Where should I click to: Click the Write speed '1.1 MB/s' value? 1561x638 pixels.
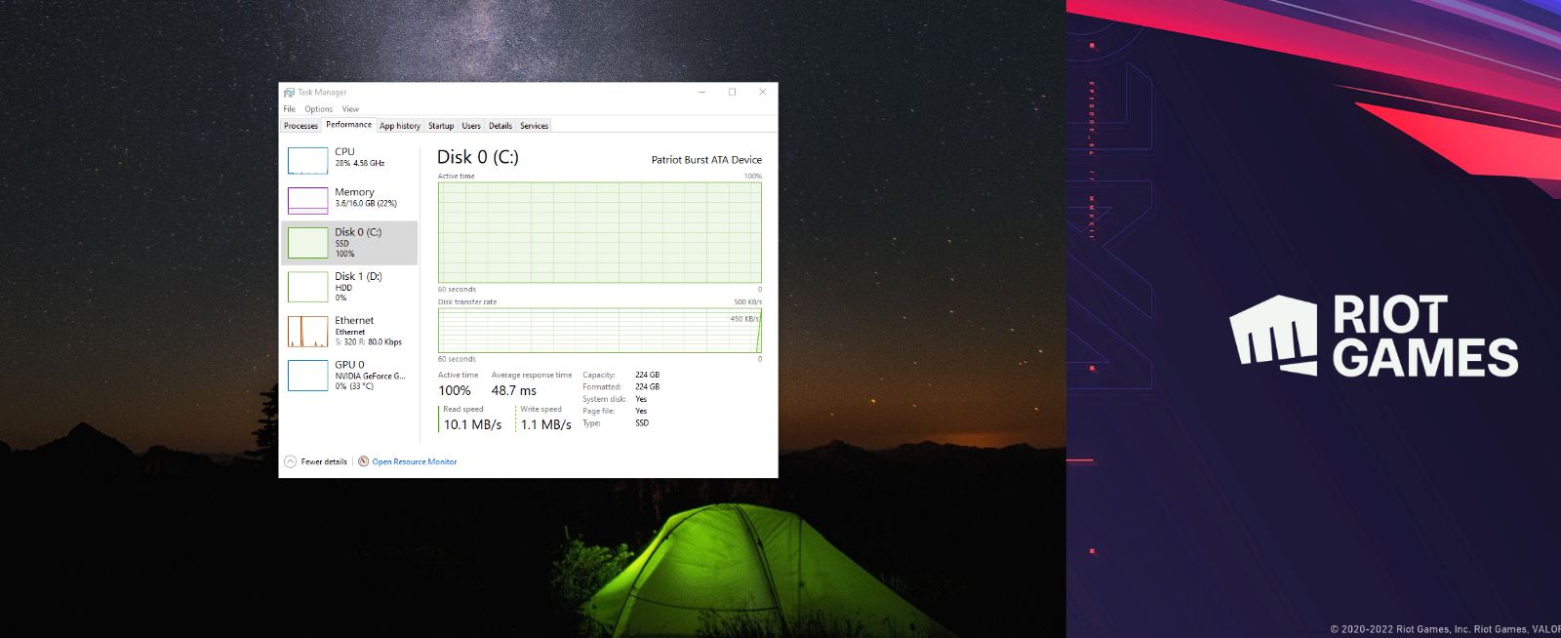546,424
